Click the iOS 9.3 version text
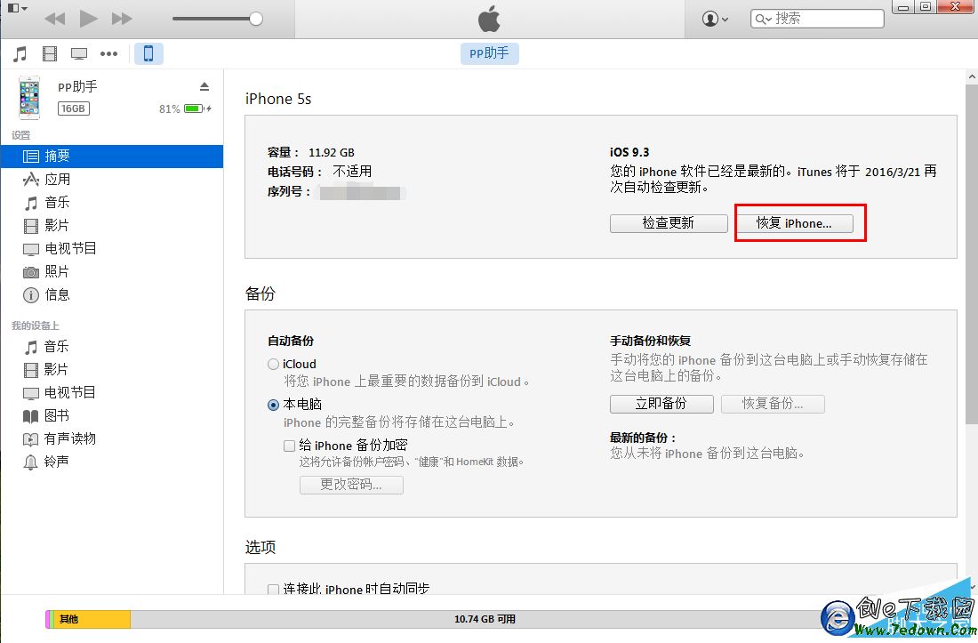 tap(629, 152)
